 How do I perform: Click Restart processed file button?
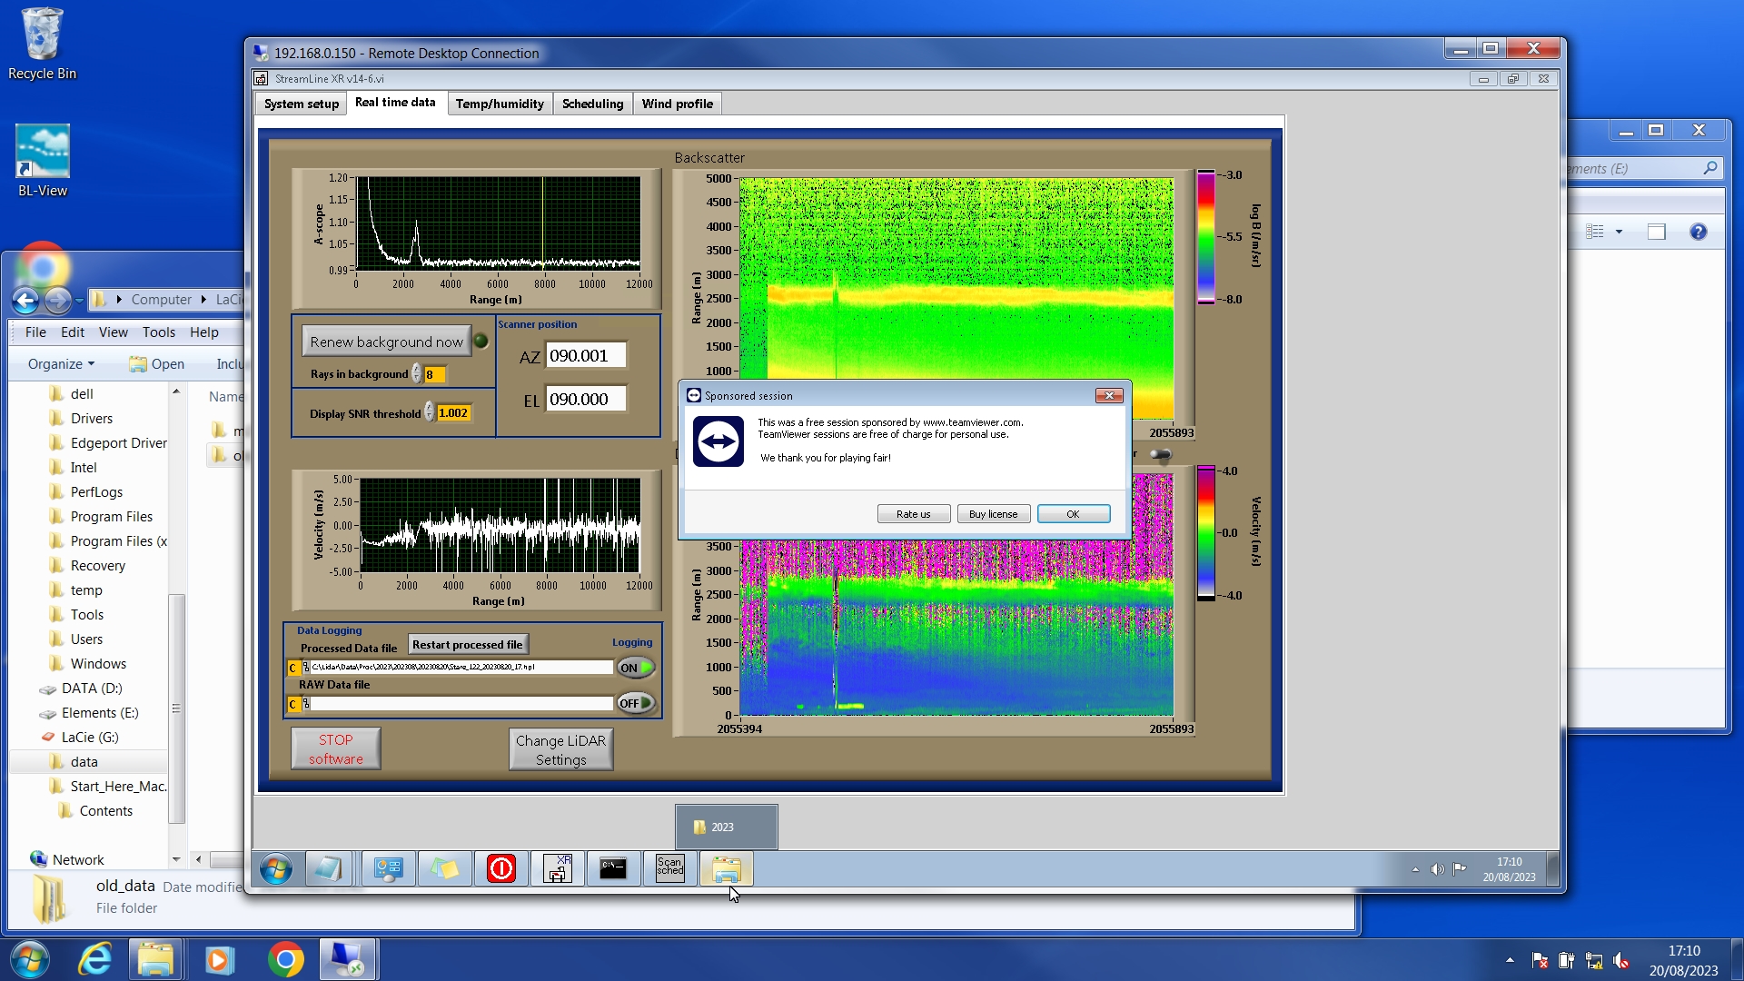pos(467,645)
